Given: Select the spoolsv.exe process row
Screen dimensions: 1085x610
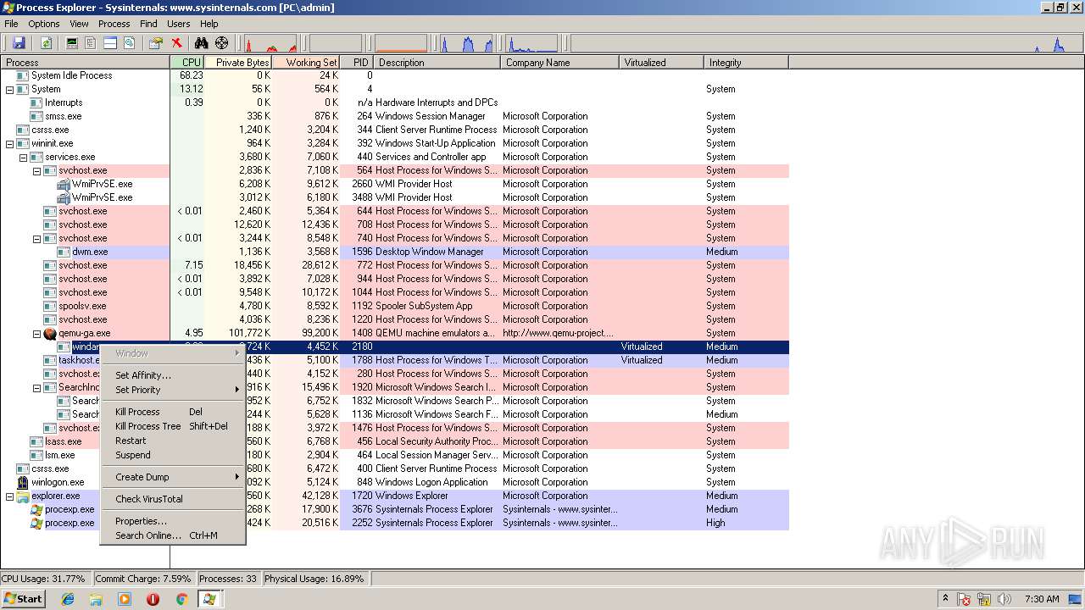Looking at the screenshot, I should pos(395,306).
